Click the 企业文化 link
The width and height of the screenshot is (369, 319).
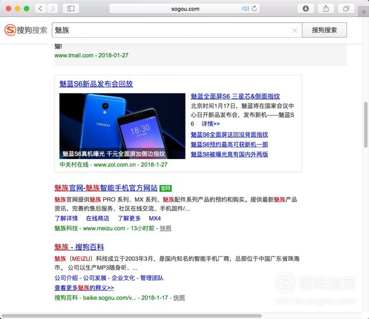[x=123, y=278]
